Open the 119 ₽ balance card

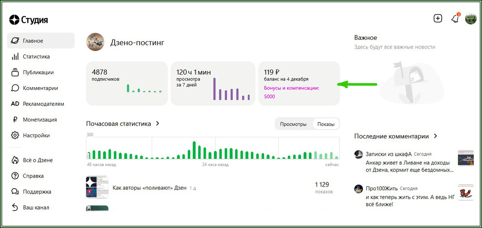coord(299,83)
